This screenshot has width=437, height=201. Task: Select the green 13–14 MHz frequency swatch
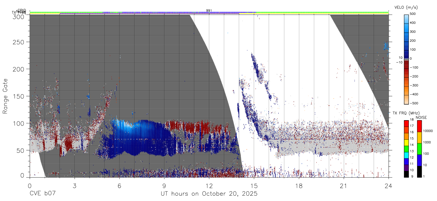[x=406, y=149]
